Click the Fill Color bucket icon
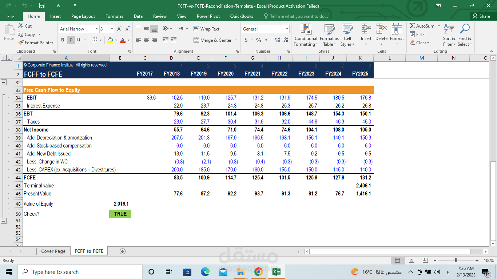Viewport: 497px width, 279px height. pyautogui.click(x=110, y=40)
